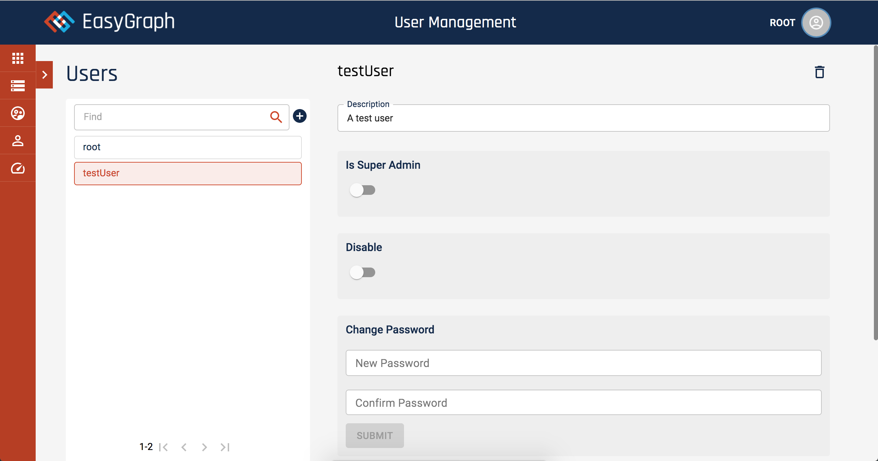Click the testUser heading in detail panel
Viewport: 878px width, 461px height.
pos(366,71)
